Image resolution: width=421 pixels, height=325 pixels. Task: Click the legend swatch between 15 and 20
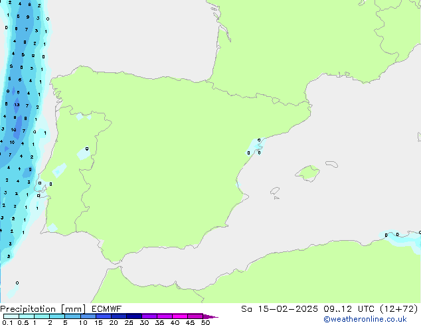[x=103, y=316]
